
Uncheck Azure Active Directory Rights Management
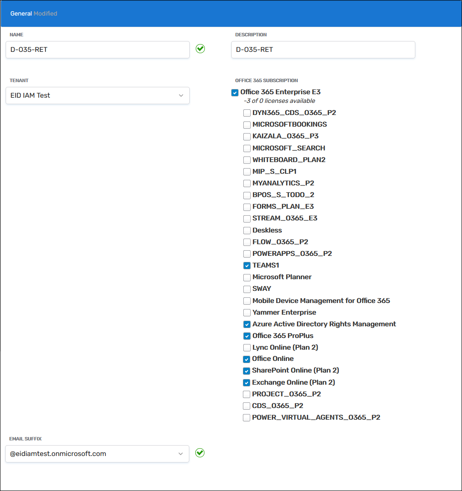[247, 324]
